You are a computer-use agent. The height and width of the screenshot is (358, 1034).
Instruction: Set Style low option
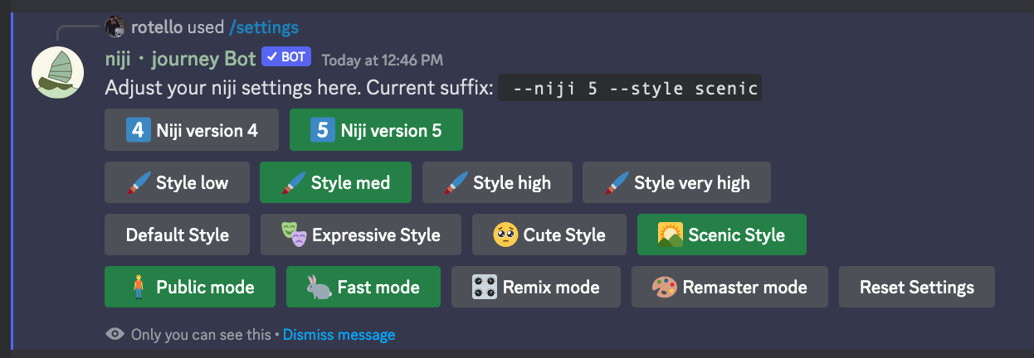[178, 182]
